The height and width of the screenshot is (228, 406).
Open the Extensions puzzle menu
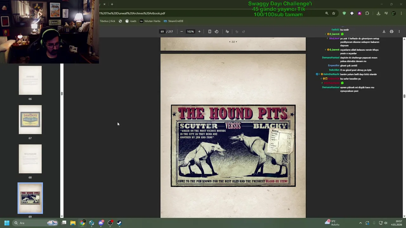point(367,13)
